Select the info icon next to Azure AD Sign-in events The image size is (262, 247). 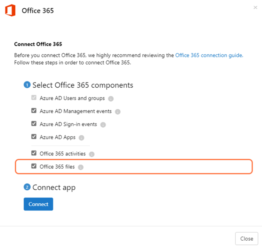coord(103,125)
